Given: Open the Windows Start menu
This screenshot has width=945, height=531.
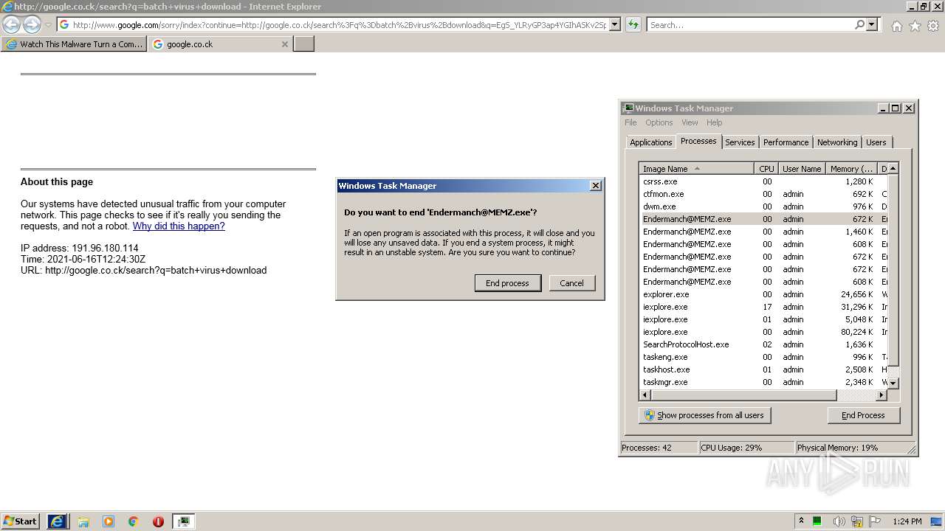Looking at the screenshot, I should coord(21,521).
